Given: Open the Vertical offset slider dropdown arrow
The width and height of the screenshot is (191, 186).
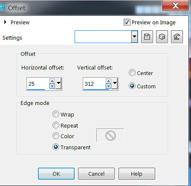Looking at the screenshot, I should point(115,84).
